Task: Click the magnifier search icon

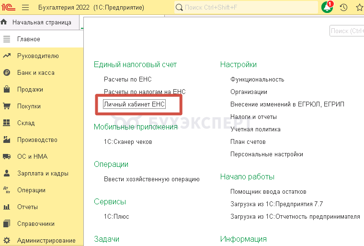Action: [x=179, y=8]
